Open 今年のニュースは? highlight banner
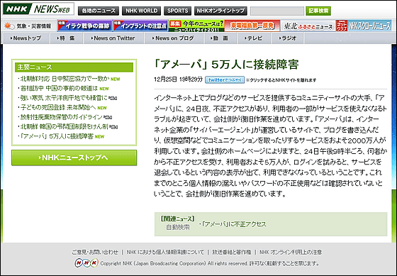397x276 pixels. (x=196, y=26)
